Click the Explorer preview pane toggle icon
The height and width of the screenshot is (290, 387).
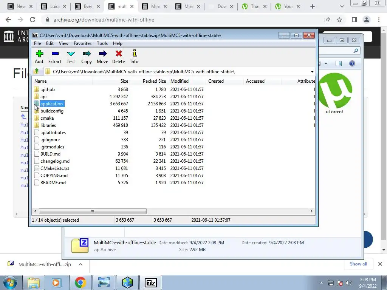click(339, 63)
